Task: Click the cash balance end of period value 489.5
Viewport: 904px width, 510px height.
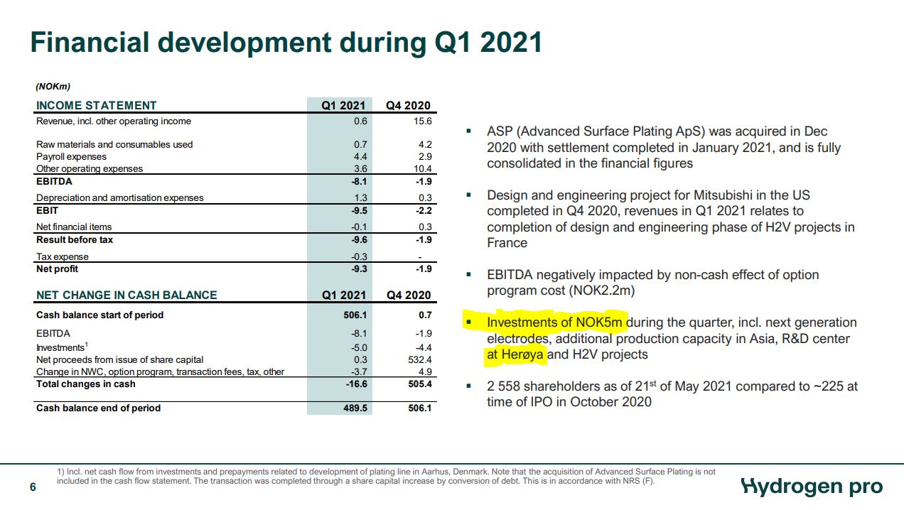Action: click(353, 408)
